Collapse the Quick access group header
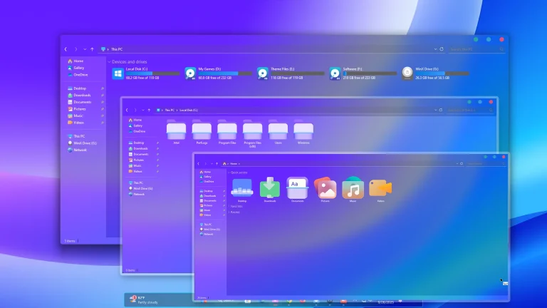The width and height of the screenshot is (547, 308). tap(229, 173)
